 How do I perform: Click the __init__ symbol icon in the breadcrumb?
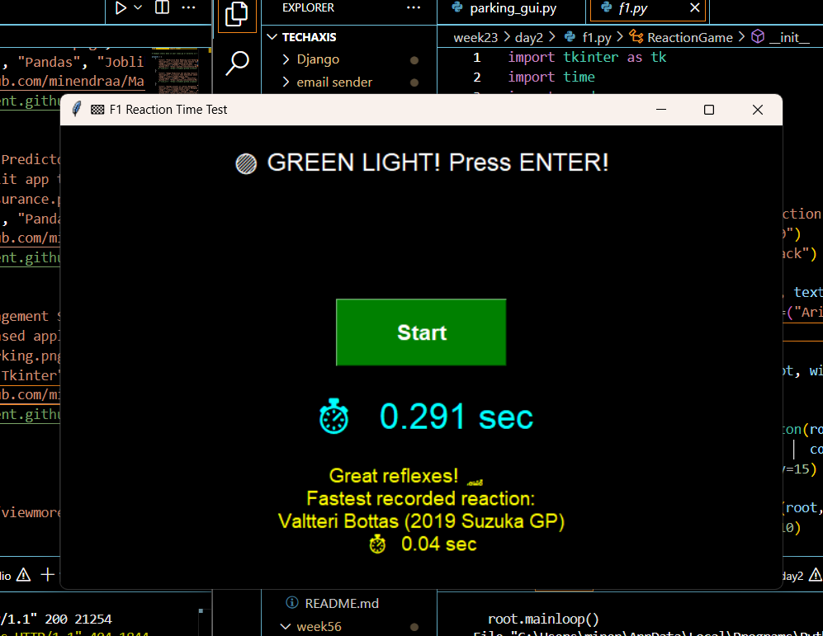tap(758, 37)
